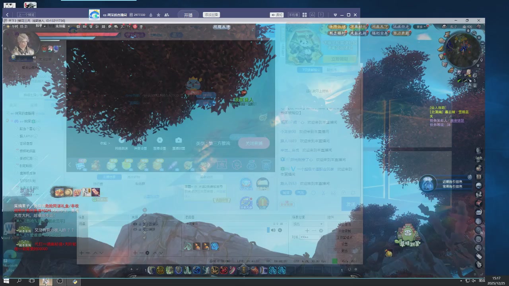Open the members icon next to the star

click(166, 15)
